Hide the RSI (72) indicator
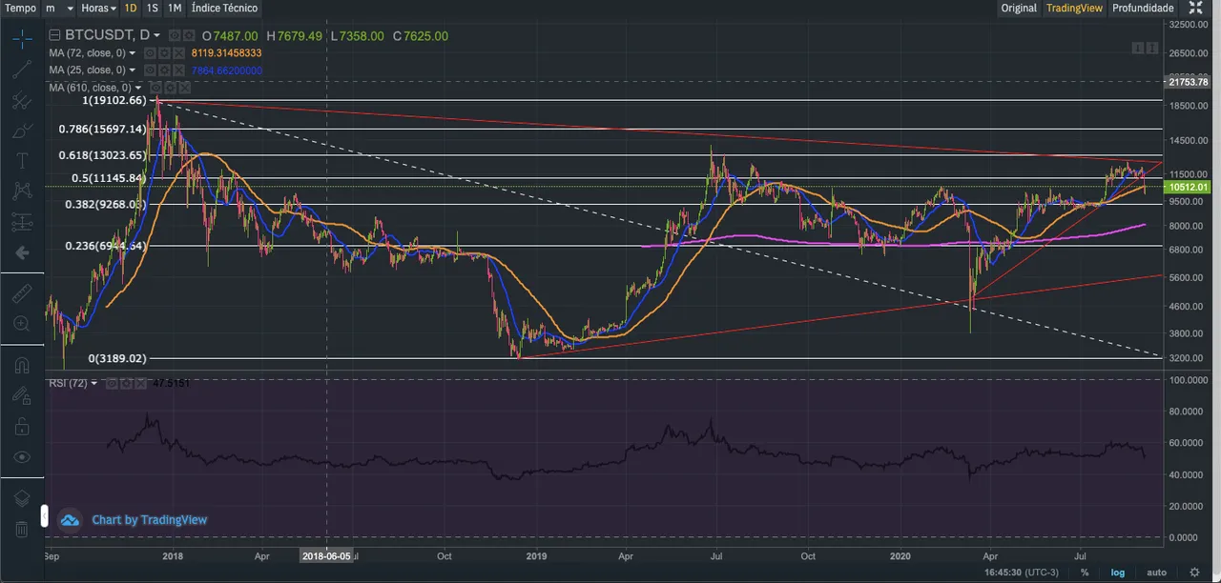Image resolution: width=1221 pixels, height=583 pixels. pos(111,384)
